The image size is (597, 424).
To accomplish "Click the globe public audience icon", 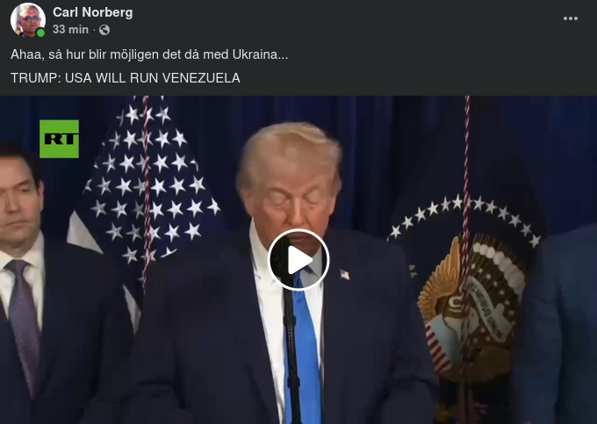I will tap(104, 30).
